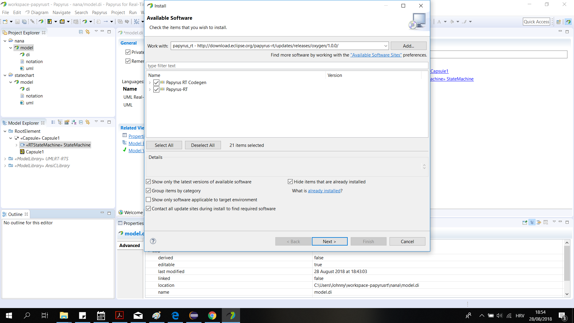The height and width of the screenshot is (323, 574).
Task: Click the arrange-all layout icon in toolbar
Action: pos(137,22)
